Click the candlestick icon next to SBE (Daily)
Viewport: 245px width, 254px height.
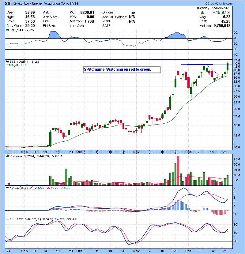pos(7,62)
